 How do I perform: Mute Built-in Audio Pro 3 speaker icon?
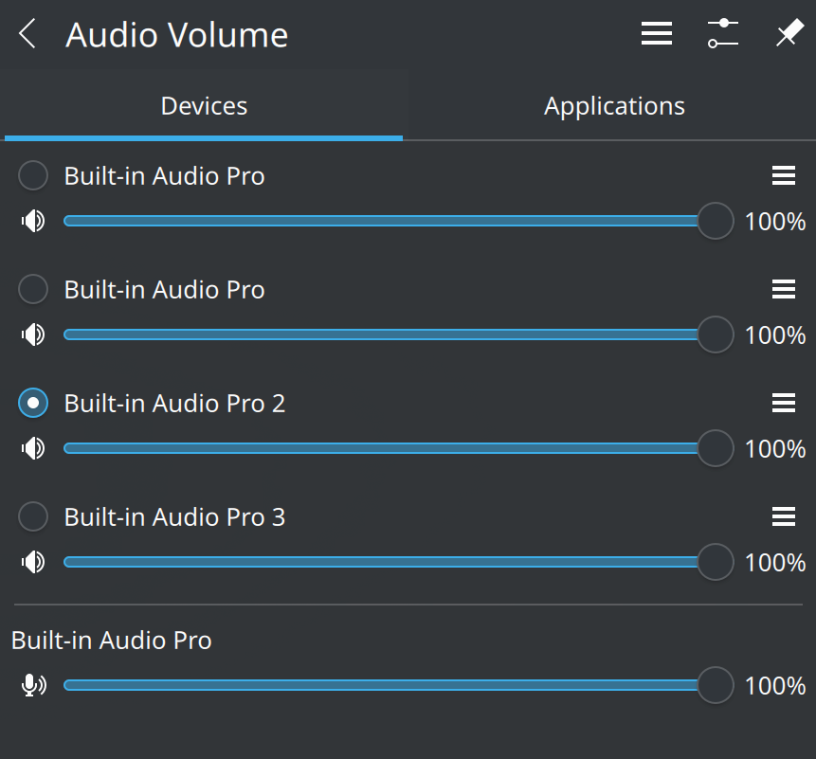(x=33, y=562)
